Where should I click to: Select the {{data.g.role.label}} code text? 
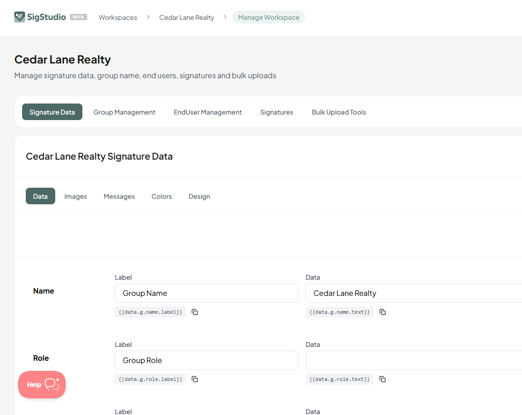click(x=151, y=380)
